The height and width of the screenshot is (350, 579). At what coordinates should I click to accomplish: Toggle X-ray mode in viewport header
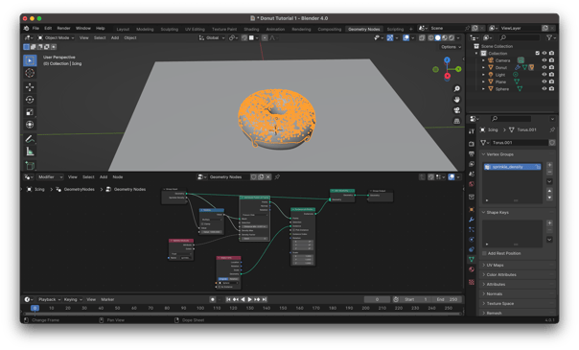pos(422,38)
